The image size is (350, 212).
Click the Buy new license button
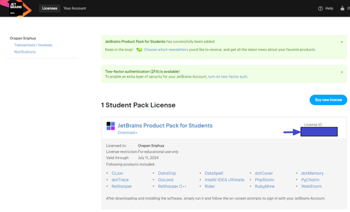click(328, 100)
